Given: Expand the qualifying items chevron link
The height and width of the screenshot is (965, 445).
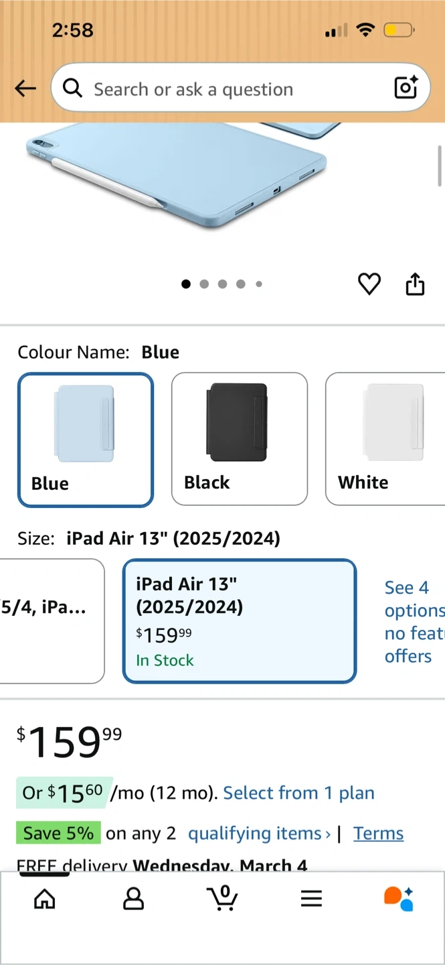Looking at the screenshot, I should click(259, 834).
